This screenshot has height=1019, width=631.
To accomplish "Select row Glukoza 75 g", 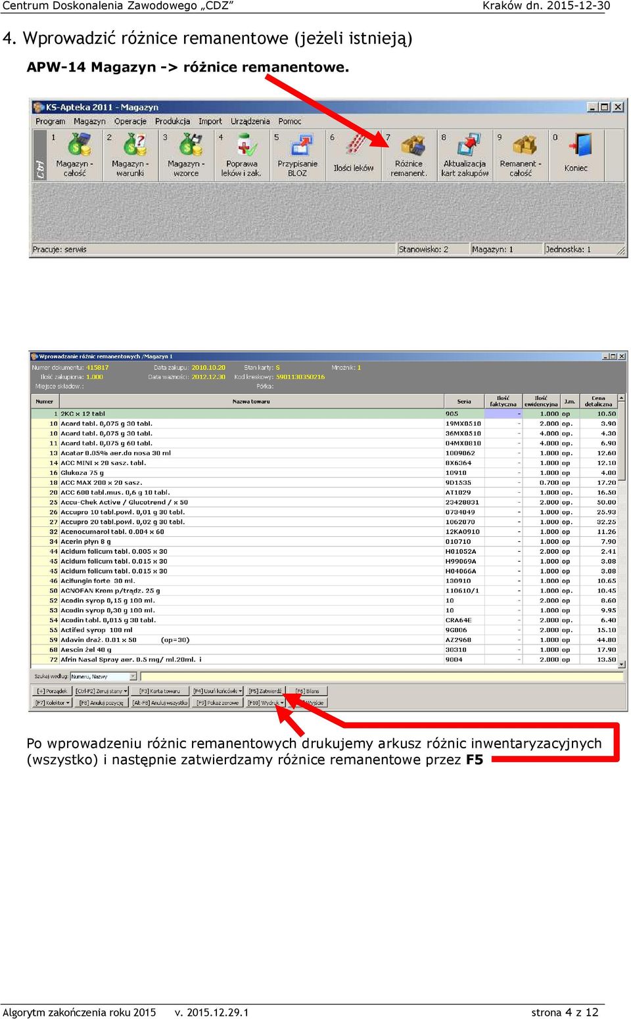I will 325,473.
